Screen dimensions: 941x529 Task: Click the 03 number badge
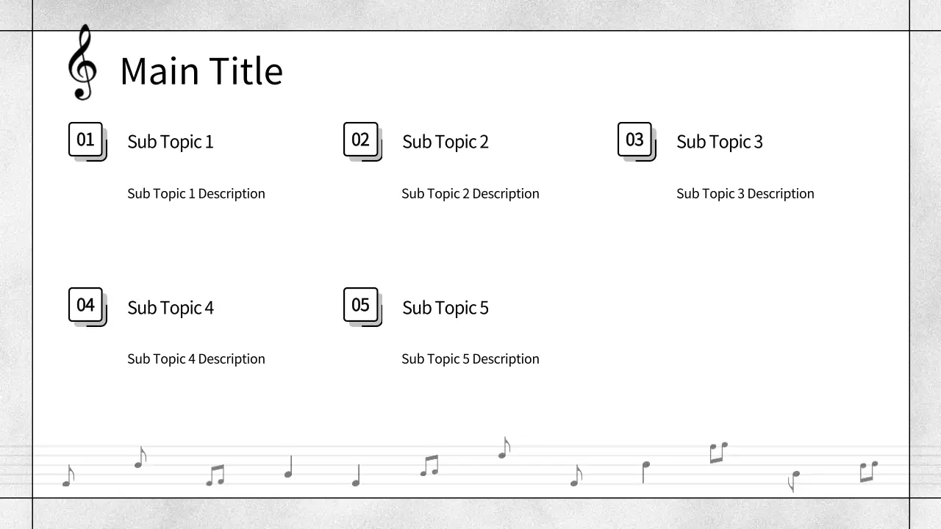coord(635,140)
